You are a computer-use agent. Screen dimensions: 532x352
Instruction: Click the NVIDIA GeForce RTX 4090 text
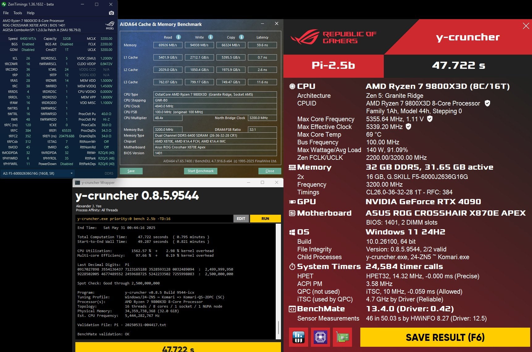[x=423, y=202]
